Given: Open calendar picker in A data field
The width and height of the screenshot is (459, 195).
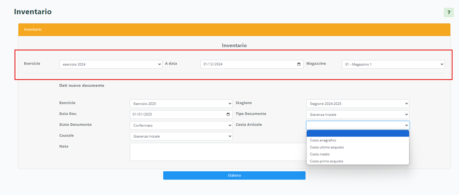Looking at the screenshot, I should (x=299, y=64).
